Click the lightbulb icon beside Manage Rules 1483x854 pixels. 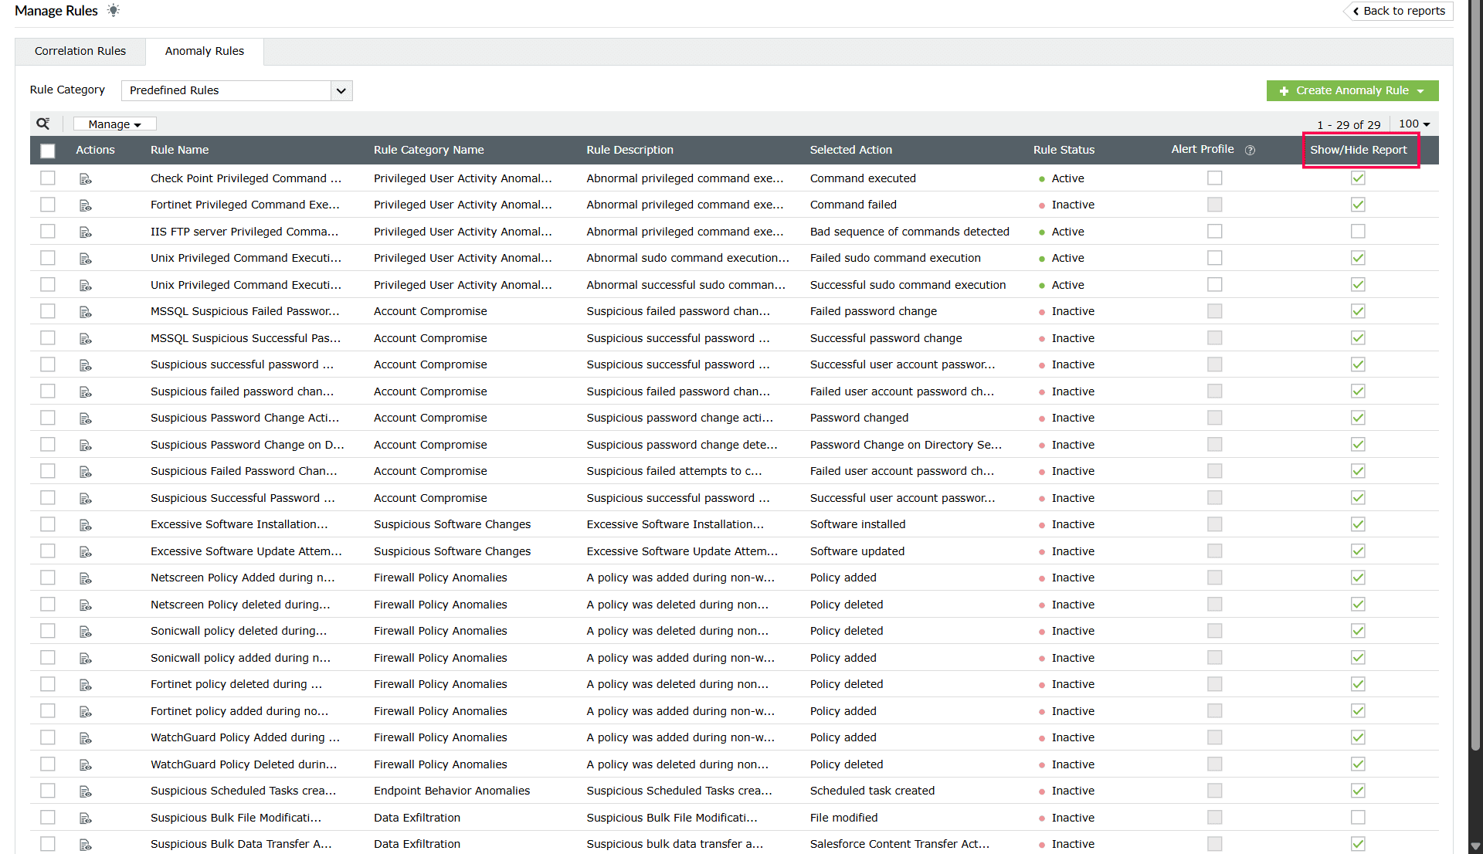point(114,10)
